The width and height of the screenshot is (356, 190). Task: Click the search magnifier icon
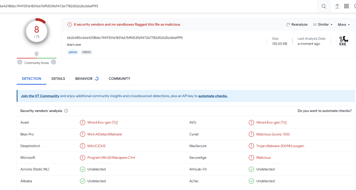pos(324,6)
